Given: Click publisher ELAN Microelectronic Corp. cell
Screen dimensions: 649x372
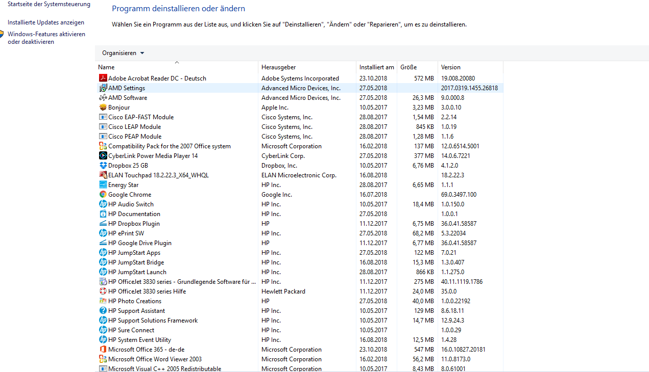Looking at the screenshot, I should click(299, 175).
